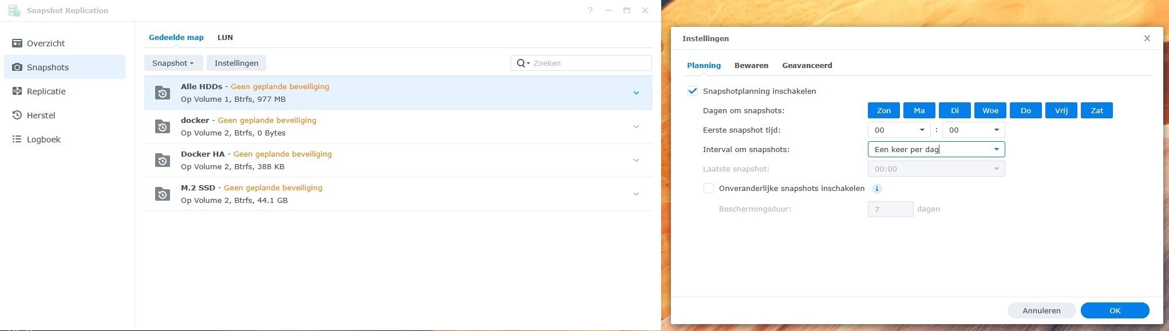This screenshot has height=331, width=1169.
Task: Switch to the Gedeelde map tab
Action: coord(176,37)
